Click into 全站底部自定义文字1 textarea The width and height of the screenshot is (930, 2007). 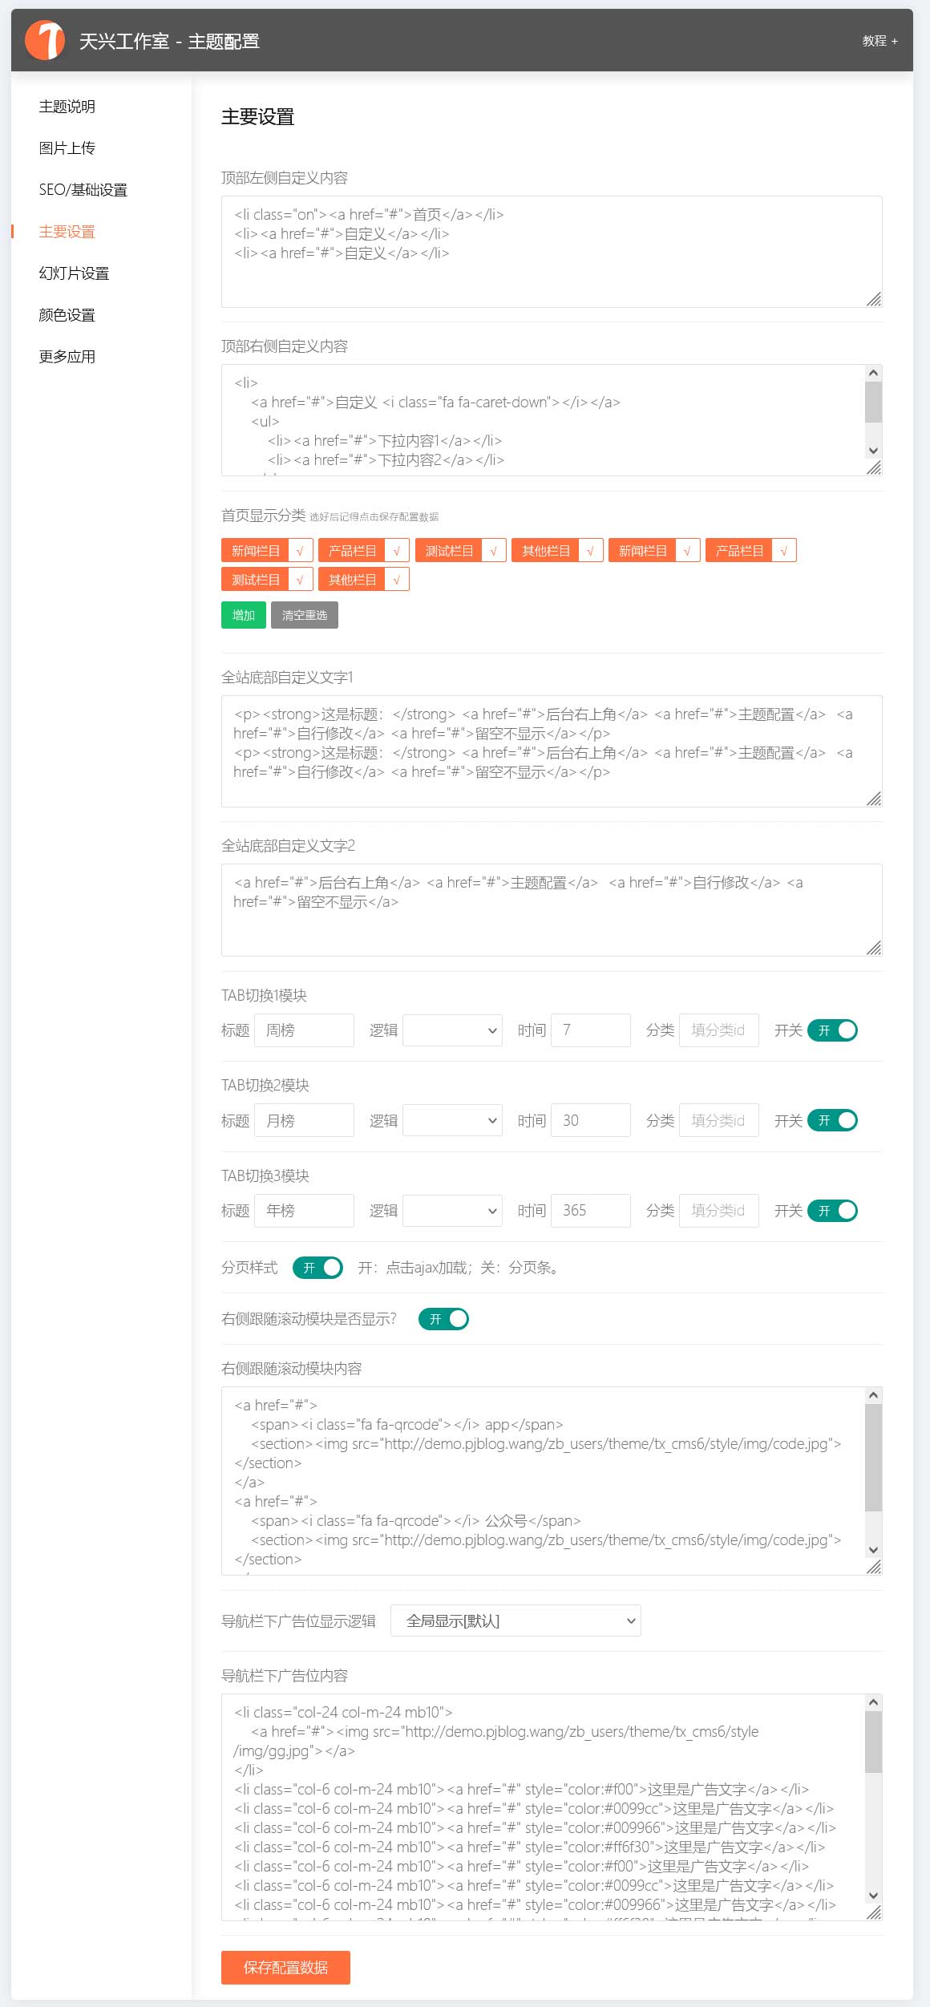(x=552, y=751)
